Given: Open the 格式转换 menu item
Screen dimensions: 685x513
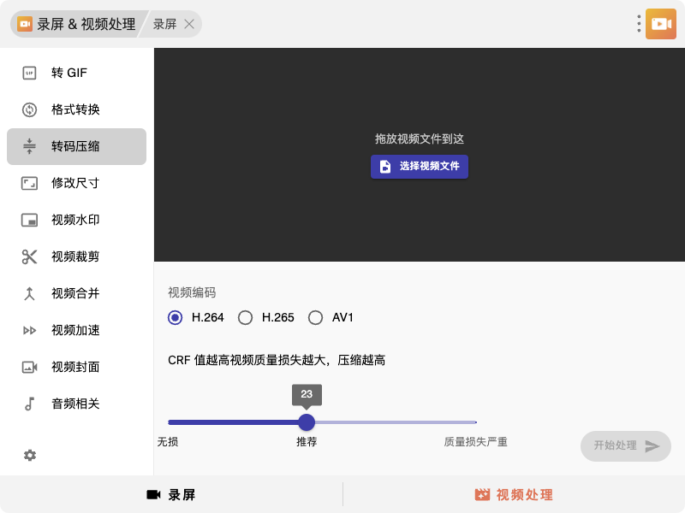Looking at the screenshot, I should pos(76,109).
